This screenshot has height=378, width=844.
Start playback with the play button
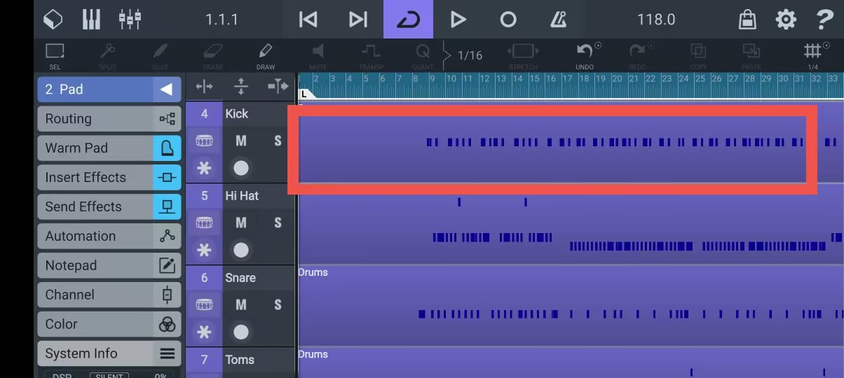[458, 20]
